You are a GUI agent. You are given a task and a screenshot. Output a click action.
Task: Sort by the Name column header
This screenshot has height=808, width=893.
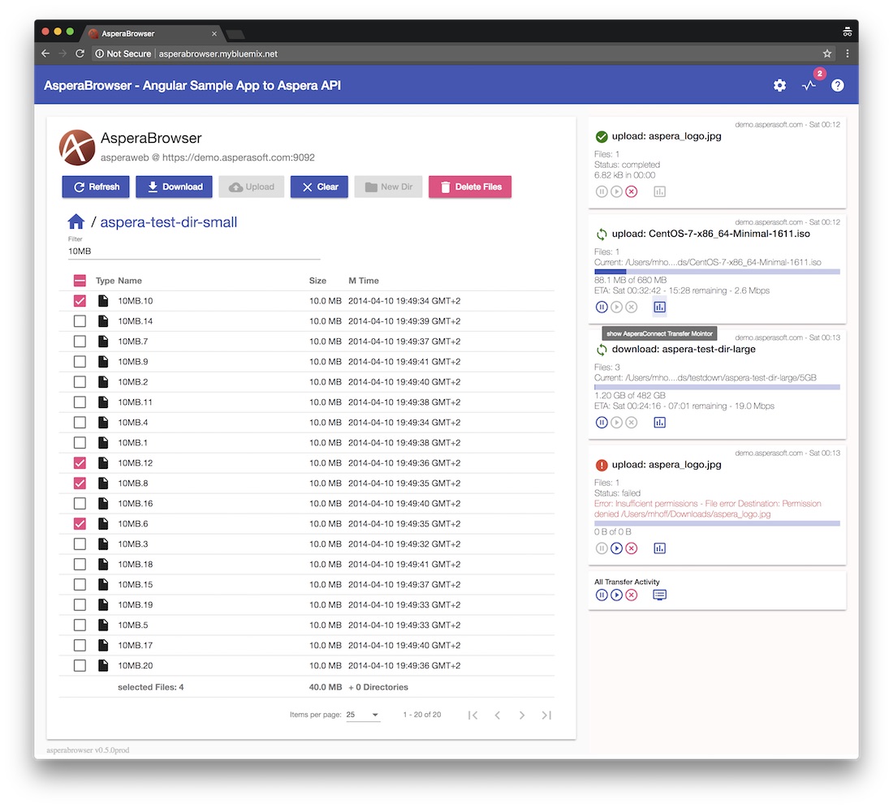(130, 281)
